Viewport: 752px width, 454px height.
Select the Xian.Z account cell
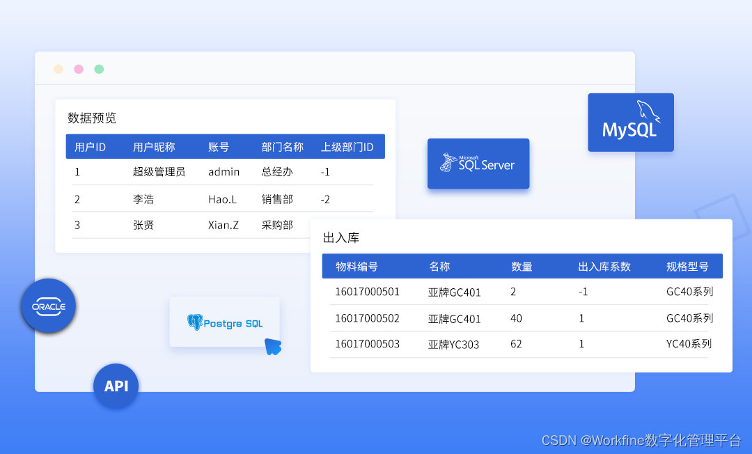pos(224,225)
